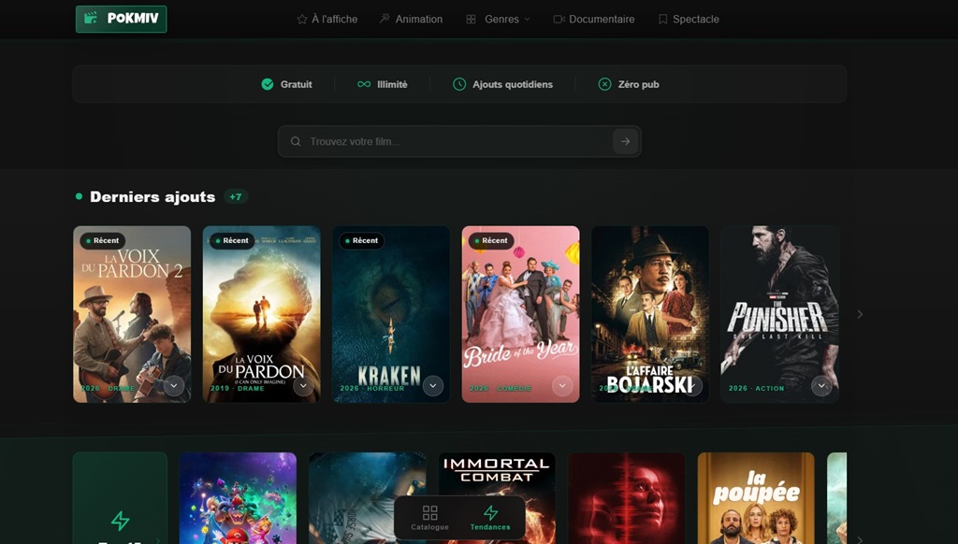The image size is (958, 544).
Task: Click the 2026 · Action label on Punisher
Action: coord(756,388)
